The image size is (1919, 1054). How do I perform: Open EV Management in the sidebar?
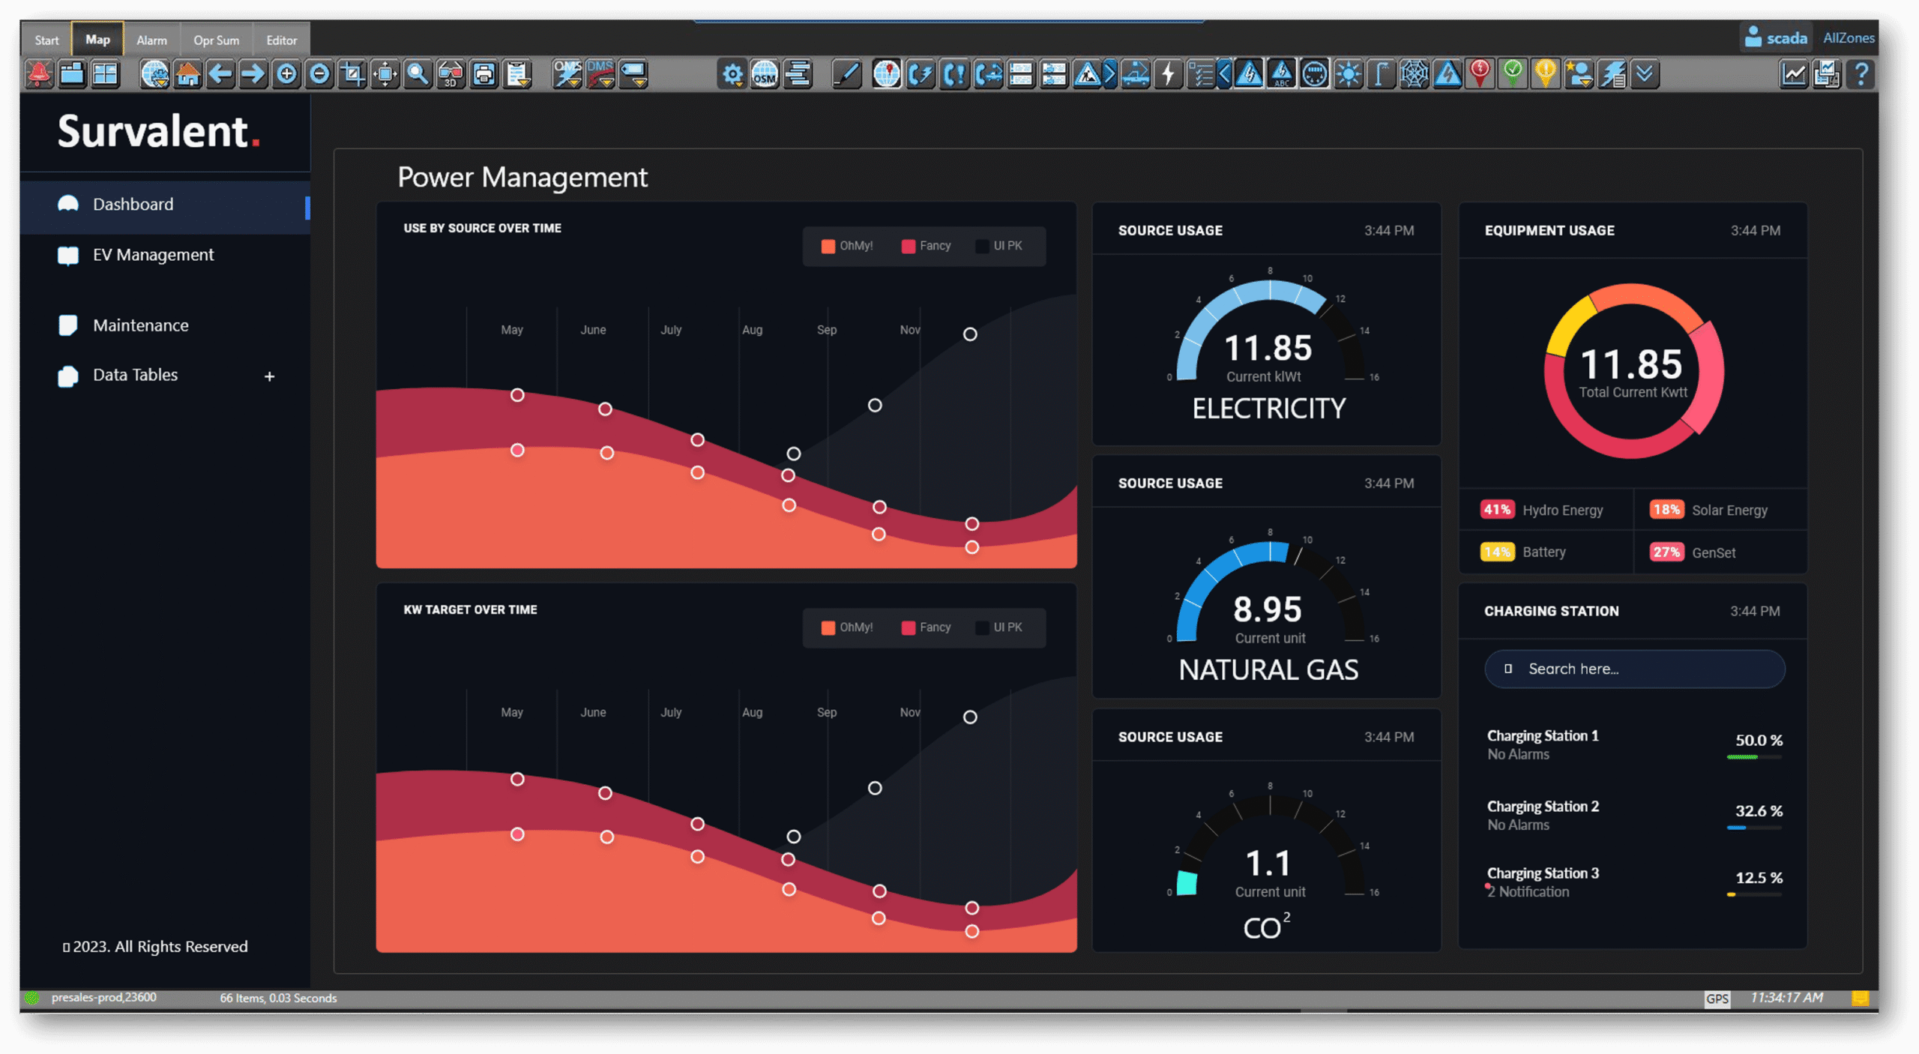(x=153, y=255)
